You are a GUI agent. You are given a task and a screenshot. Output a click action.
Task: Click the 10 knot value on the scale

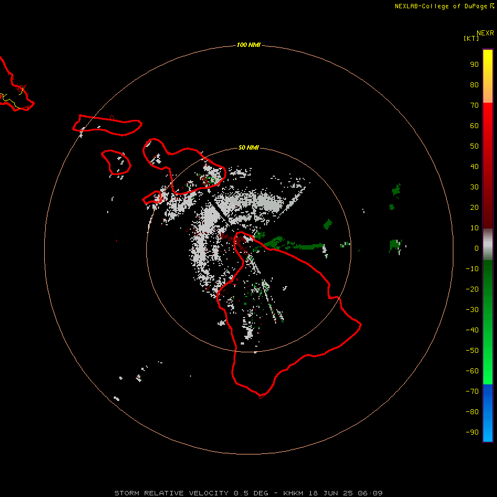click(474, 228)
